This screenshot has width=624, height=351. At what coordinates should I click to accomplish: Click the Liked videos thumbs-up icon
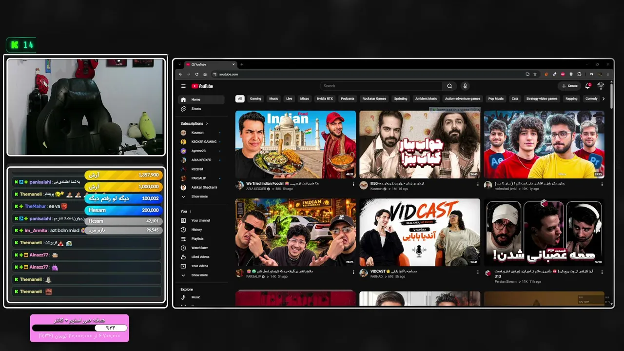click(183, 257)
